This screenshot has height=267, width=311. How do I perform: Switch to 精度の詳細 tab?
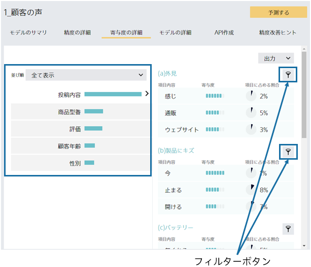click(x=77, y=33)
